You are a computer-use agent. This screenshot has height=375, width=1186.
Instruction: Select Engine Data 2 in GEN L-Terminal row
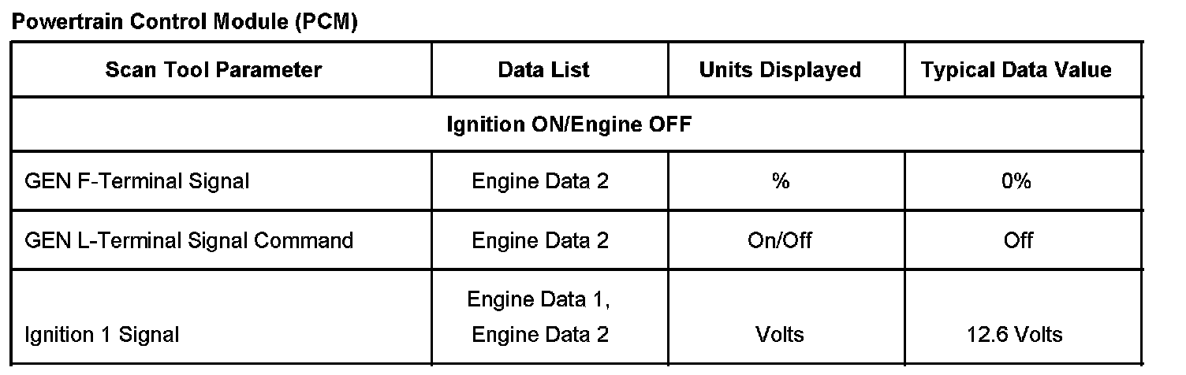coord(540,240)
